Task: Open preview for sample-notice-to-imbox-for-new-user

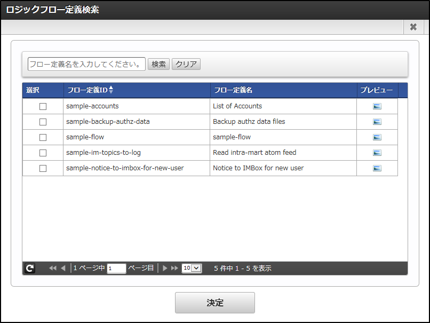Action: coord(377,168)
